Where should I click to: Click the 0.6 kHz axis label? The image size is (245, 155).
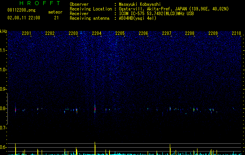pos(3,147)
